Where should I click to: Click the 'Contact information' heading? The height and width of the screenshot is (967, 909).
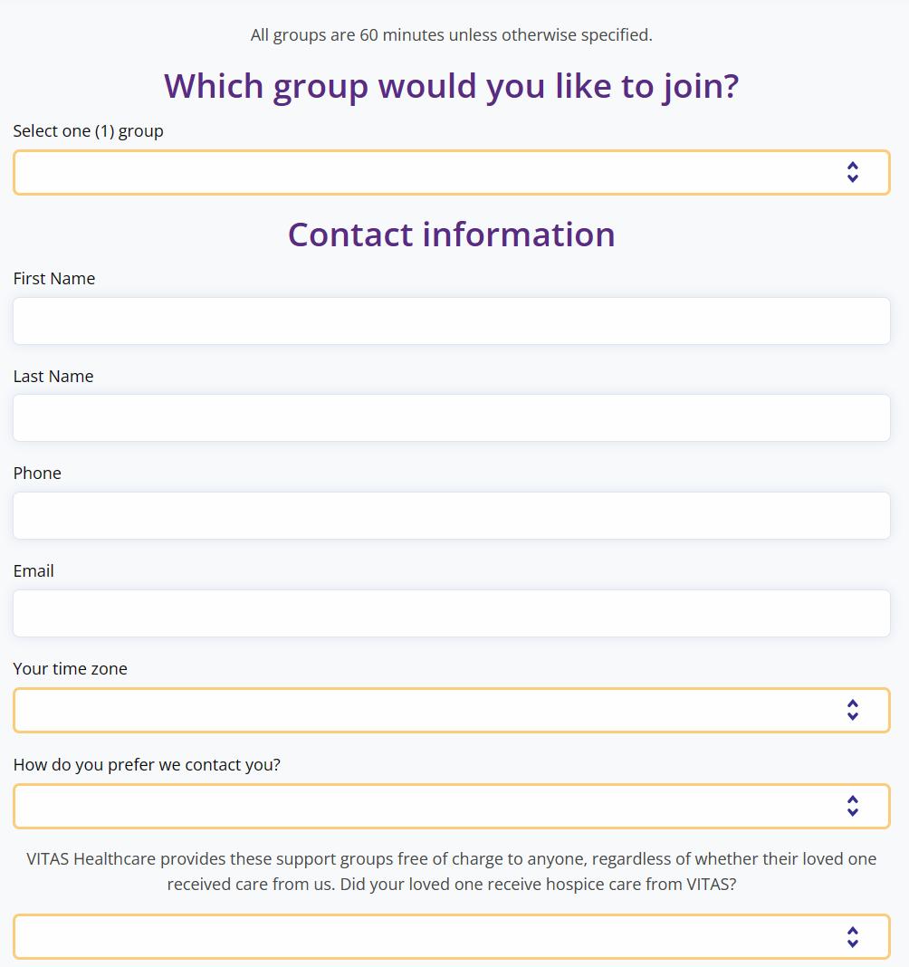pos(451,235)
